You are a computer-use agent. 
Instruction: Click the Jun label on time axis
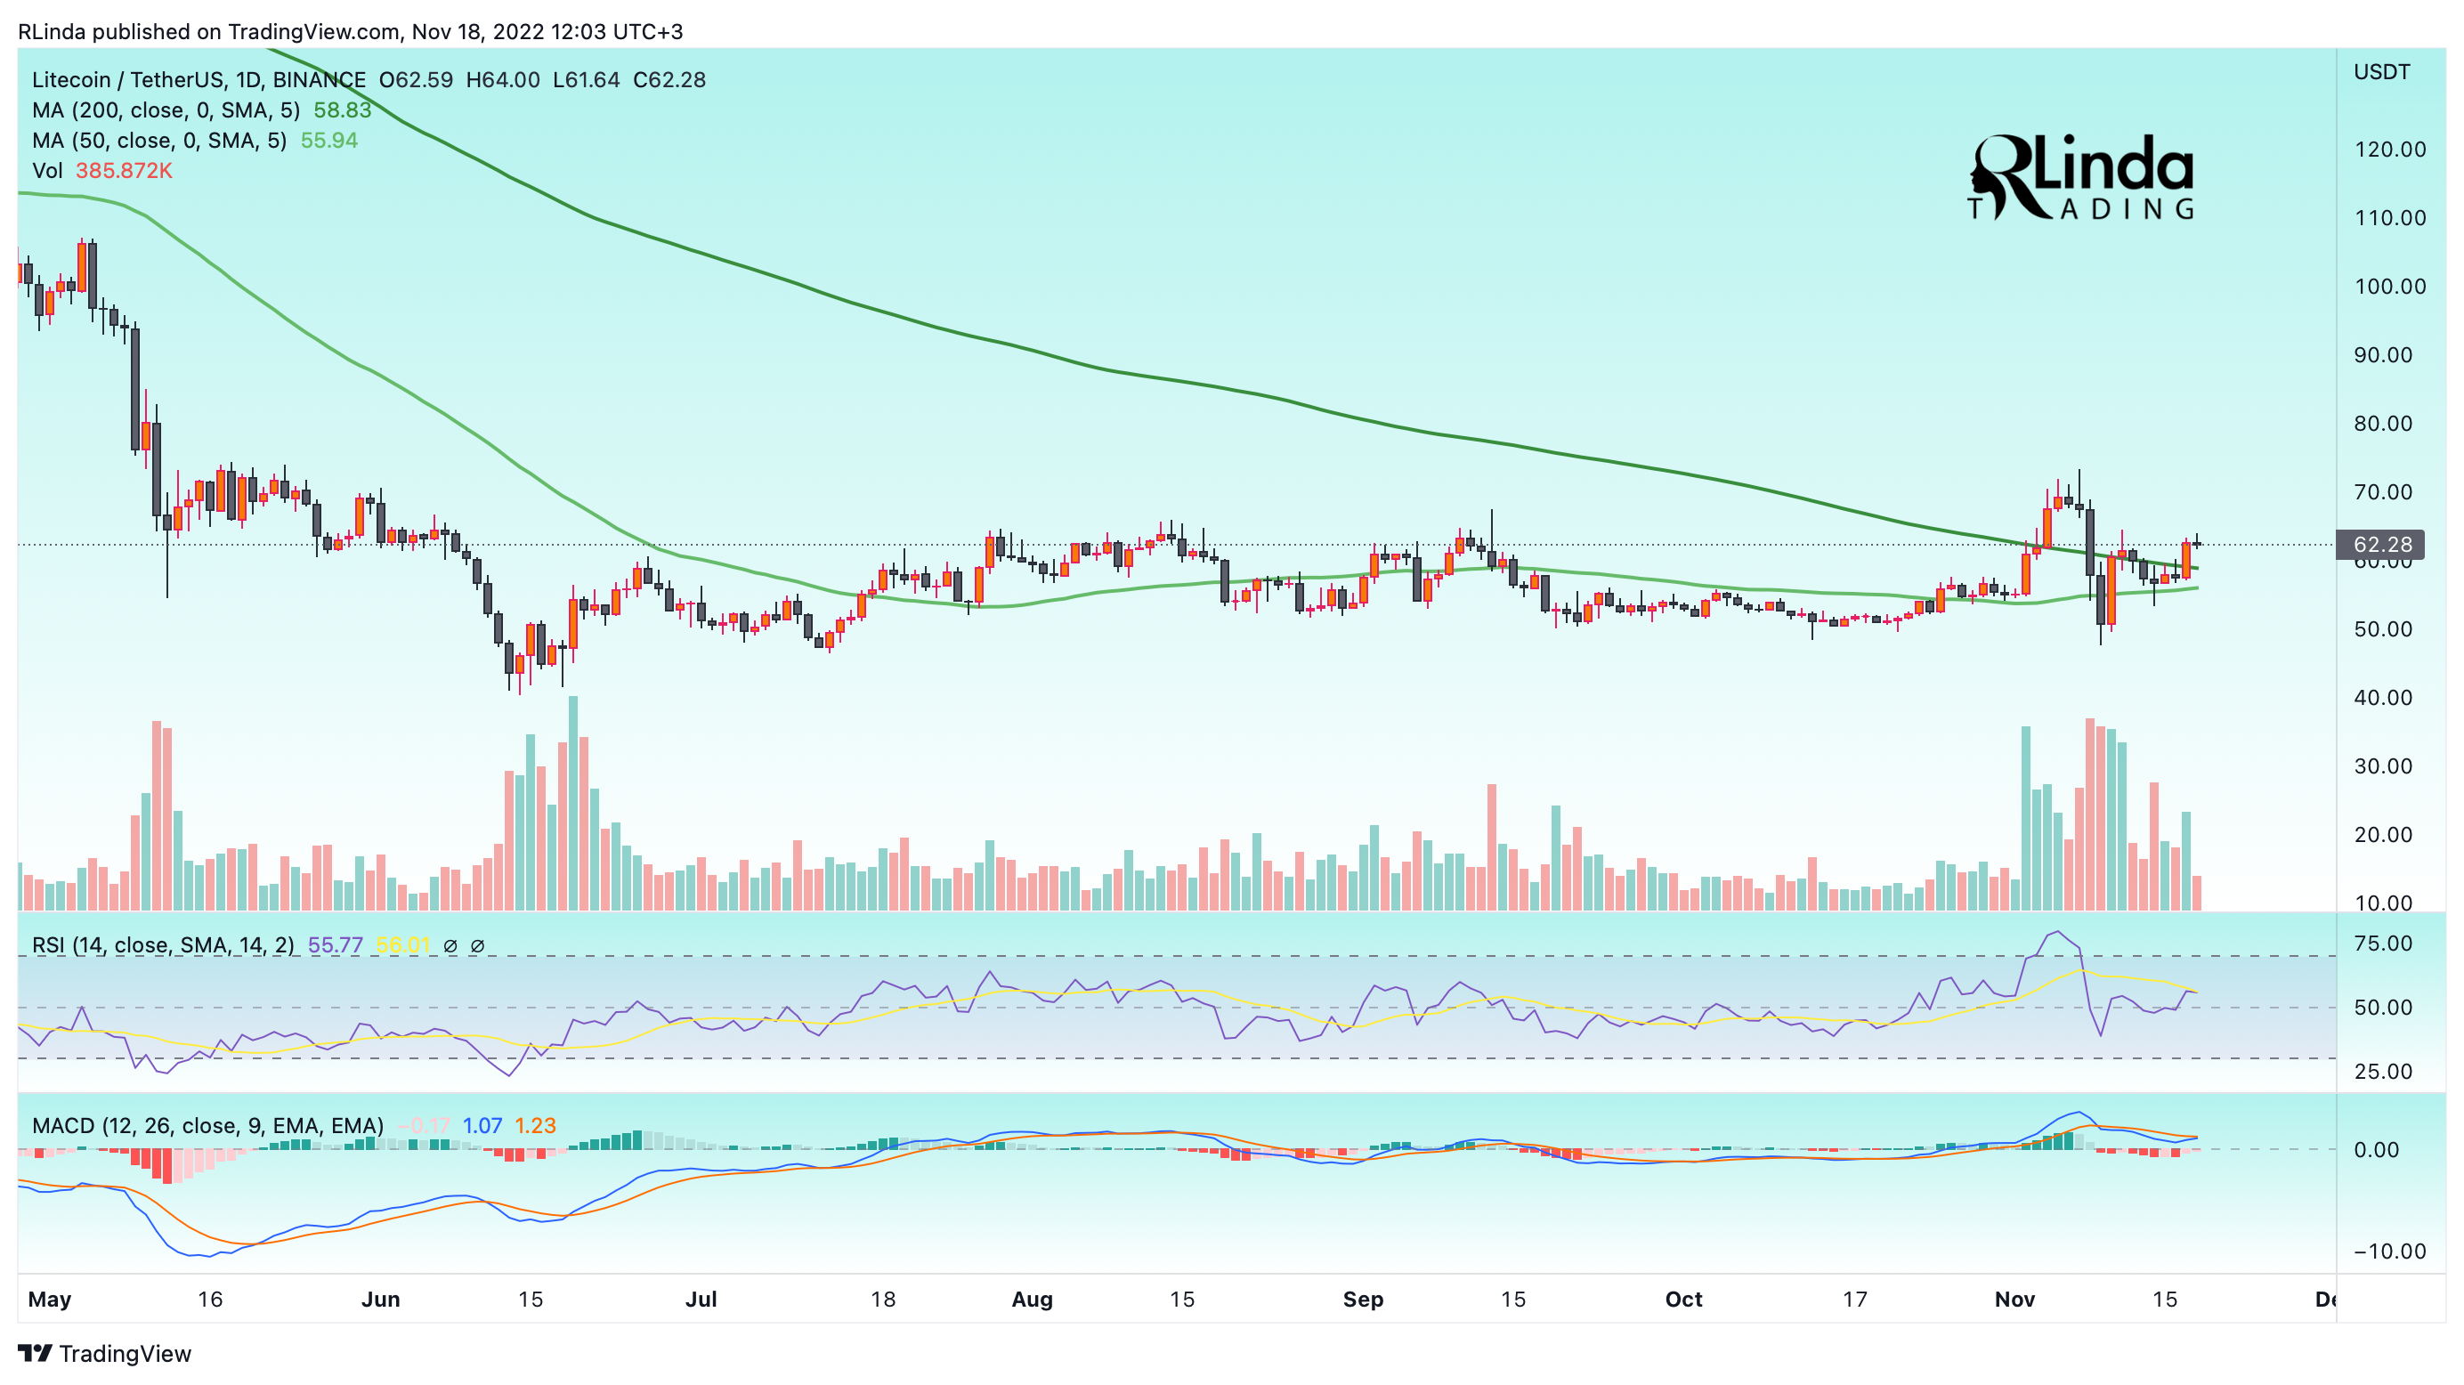[x=381, y=1300]
